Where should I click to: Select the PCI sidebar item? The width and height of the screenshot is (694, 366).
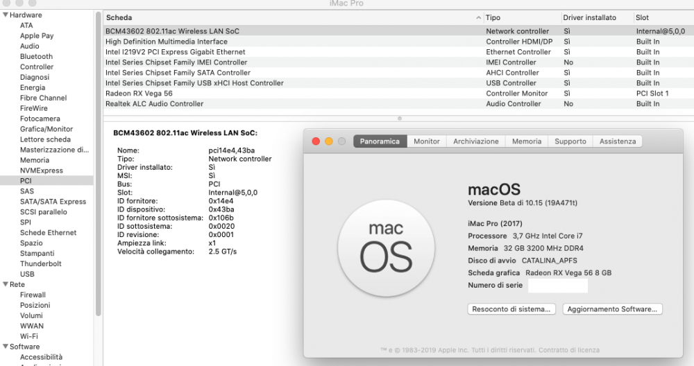pyautogui.click(x=46, y=181)
